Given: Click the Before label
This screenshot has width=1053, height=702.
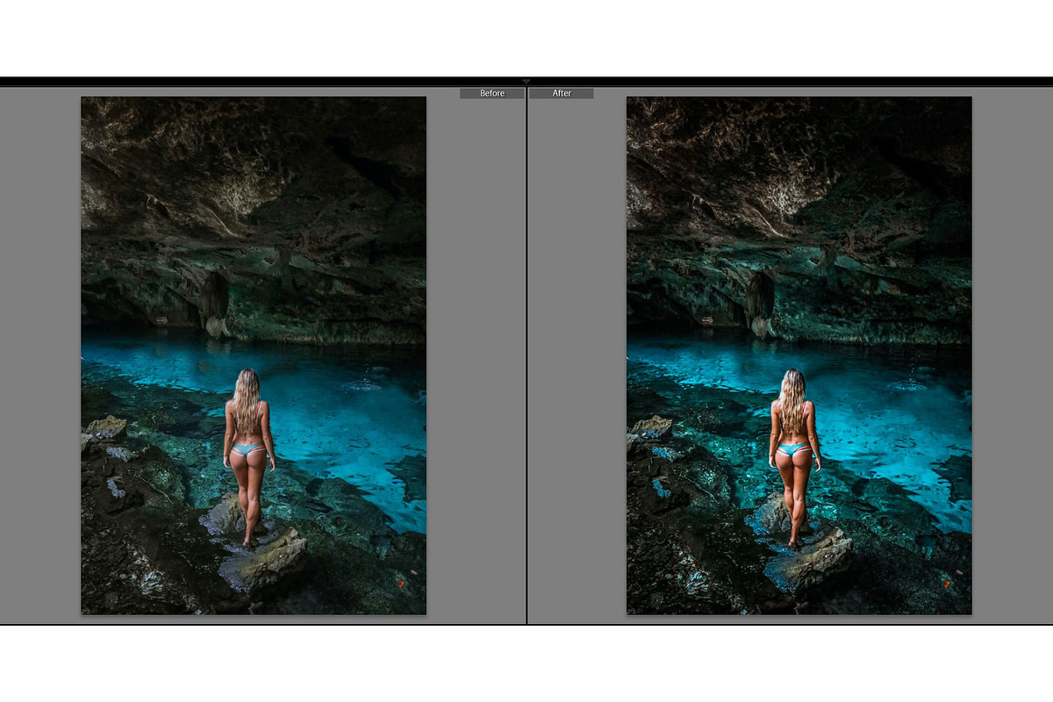Looking at the screenshot, I should pos(492,93).
